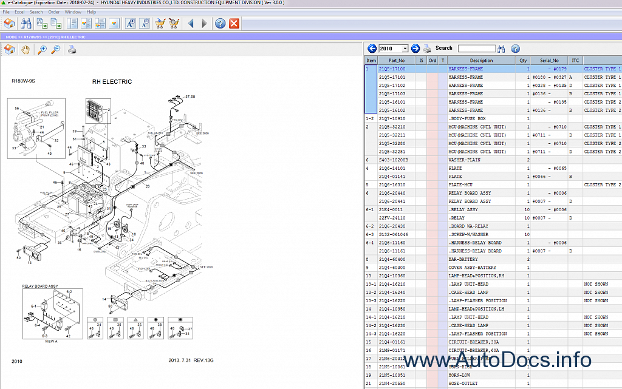Print the parts list

[x=427, y=49]
